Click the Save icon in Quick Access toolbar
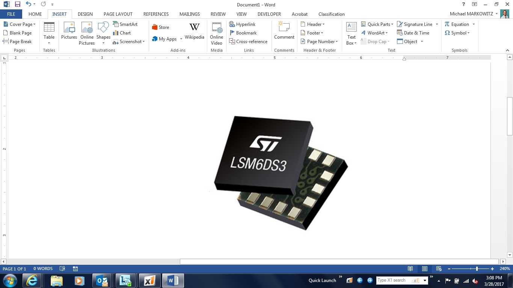The image size is (513, 288). pos(18,4)
